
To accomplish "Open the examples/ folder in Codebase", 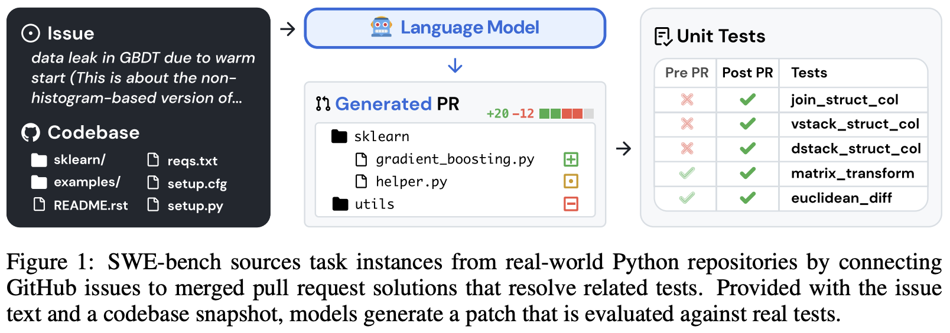I will click(x=86, y=182).
